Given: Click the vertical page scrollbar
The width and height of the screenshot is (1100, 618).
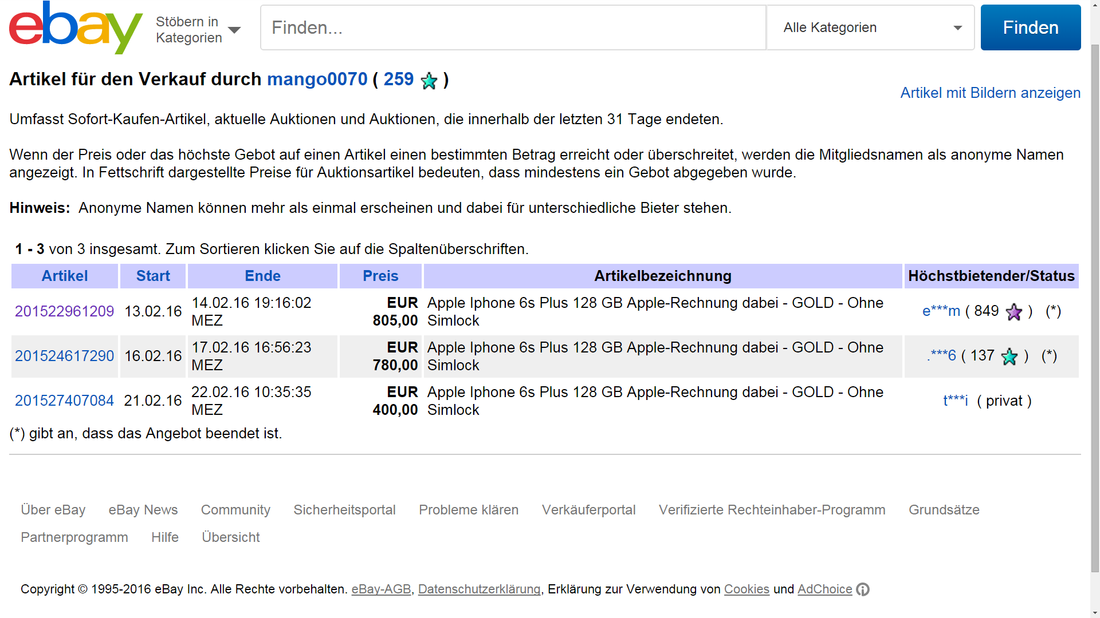Looking at the screenshot, I should pyautogui.click(x=1094, y=309).
